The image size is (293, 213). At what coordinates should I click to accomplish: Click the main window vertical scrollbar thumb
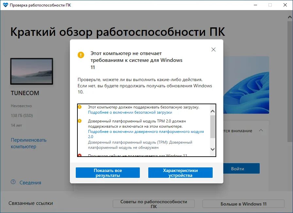coord(290,81)
